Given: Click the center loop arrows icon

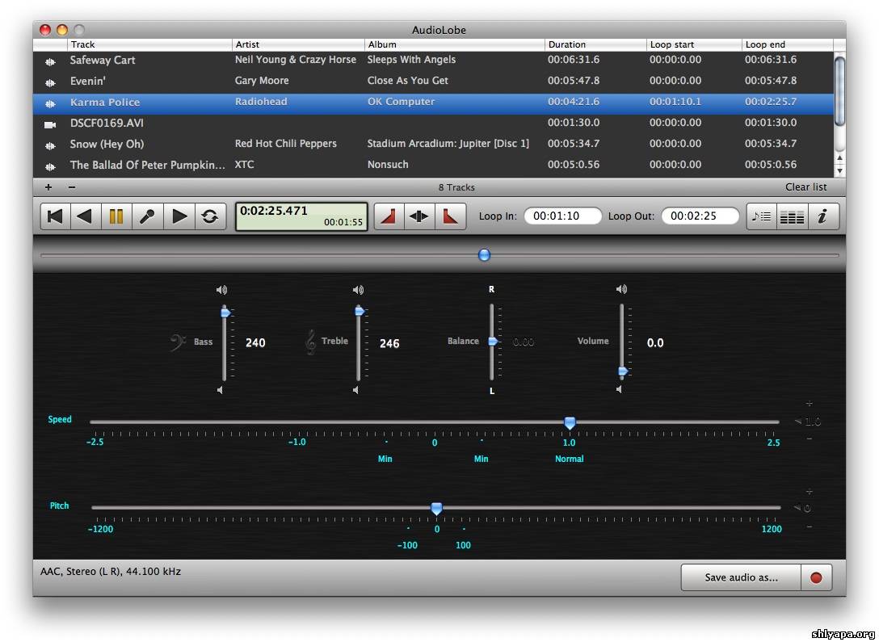Looking at the screenshot, I should click(x=419, y=216).
